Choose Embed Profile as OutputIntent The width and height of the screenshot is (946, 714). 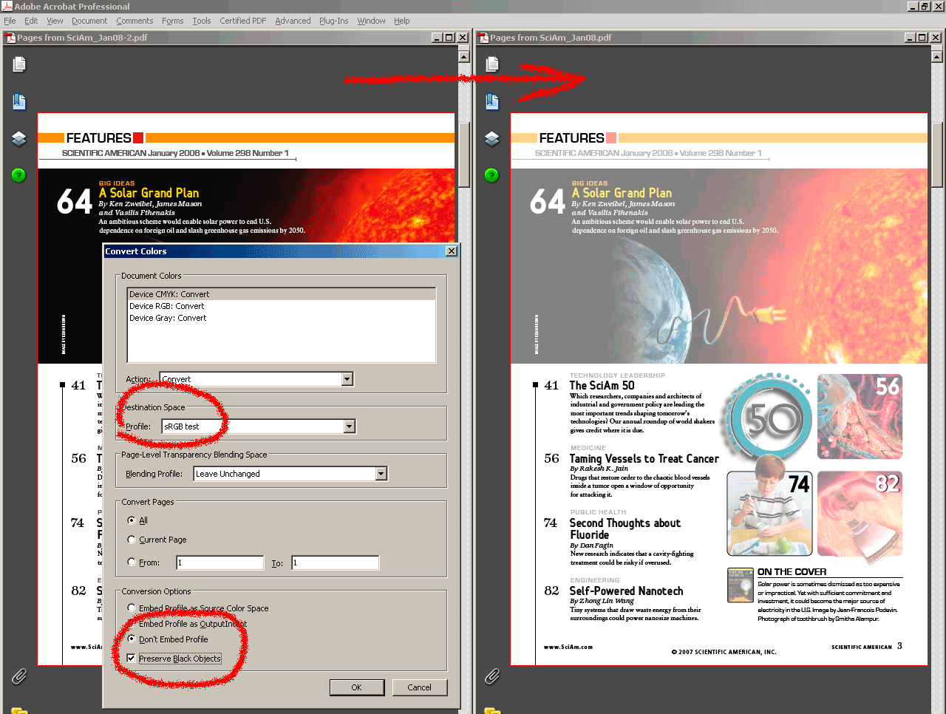pos(132,623)
